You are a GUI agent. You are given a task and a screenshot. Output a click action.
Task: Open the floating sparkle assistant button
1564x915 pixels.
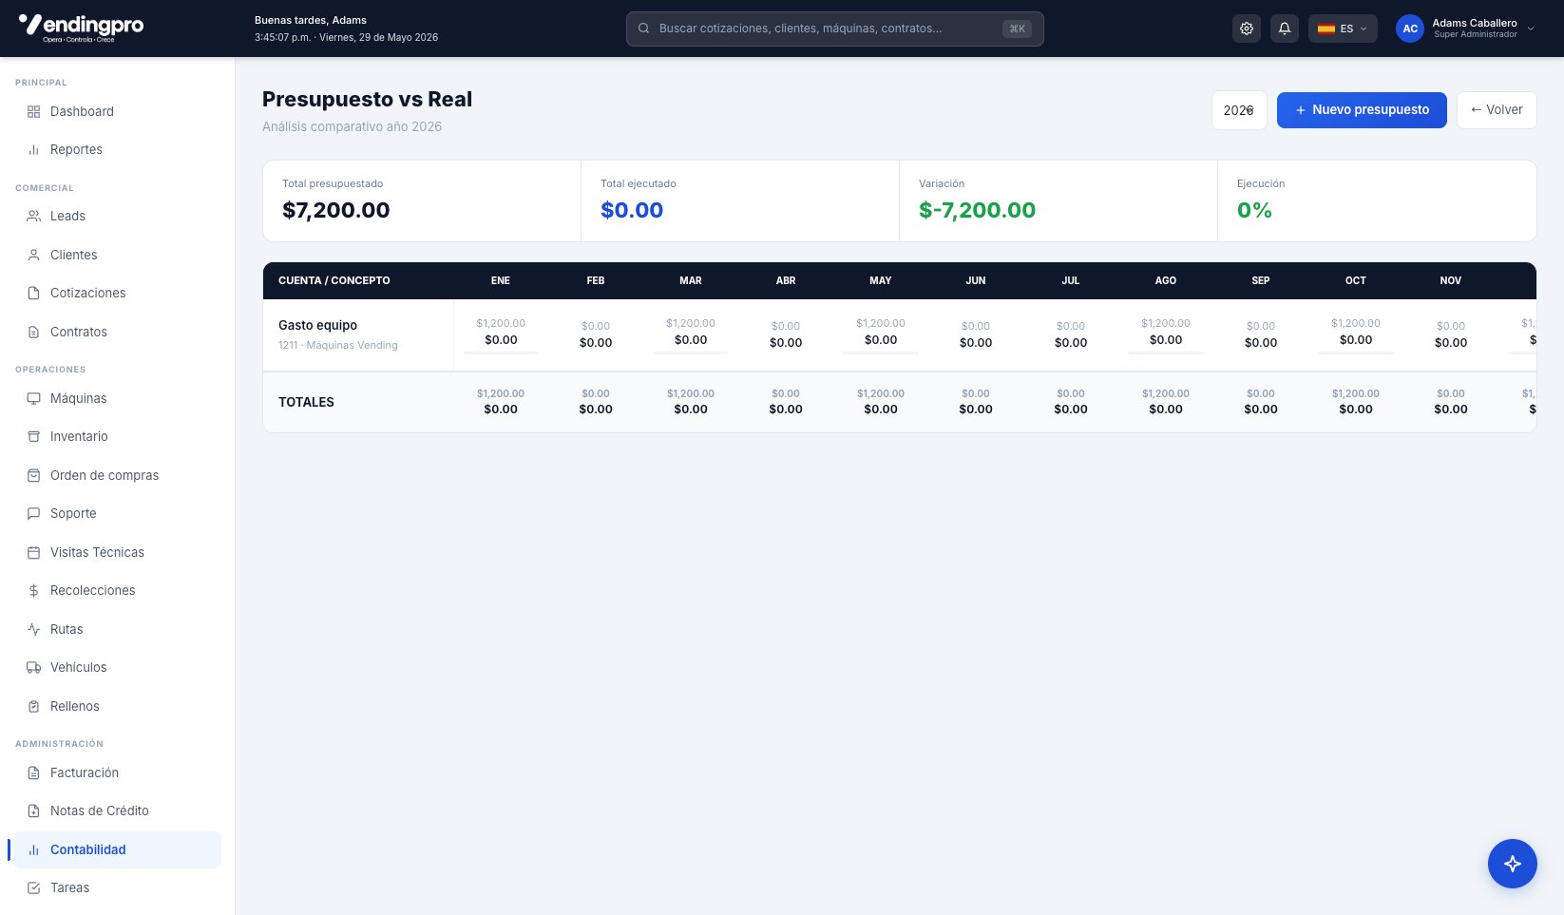pyautogui.click(x=1513, y=864)
